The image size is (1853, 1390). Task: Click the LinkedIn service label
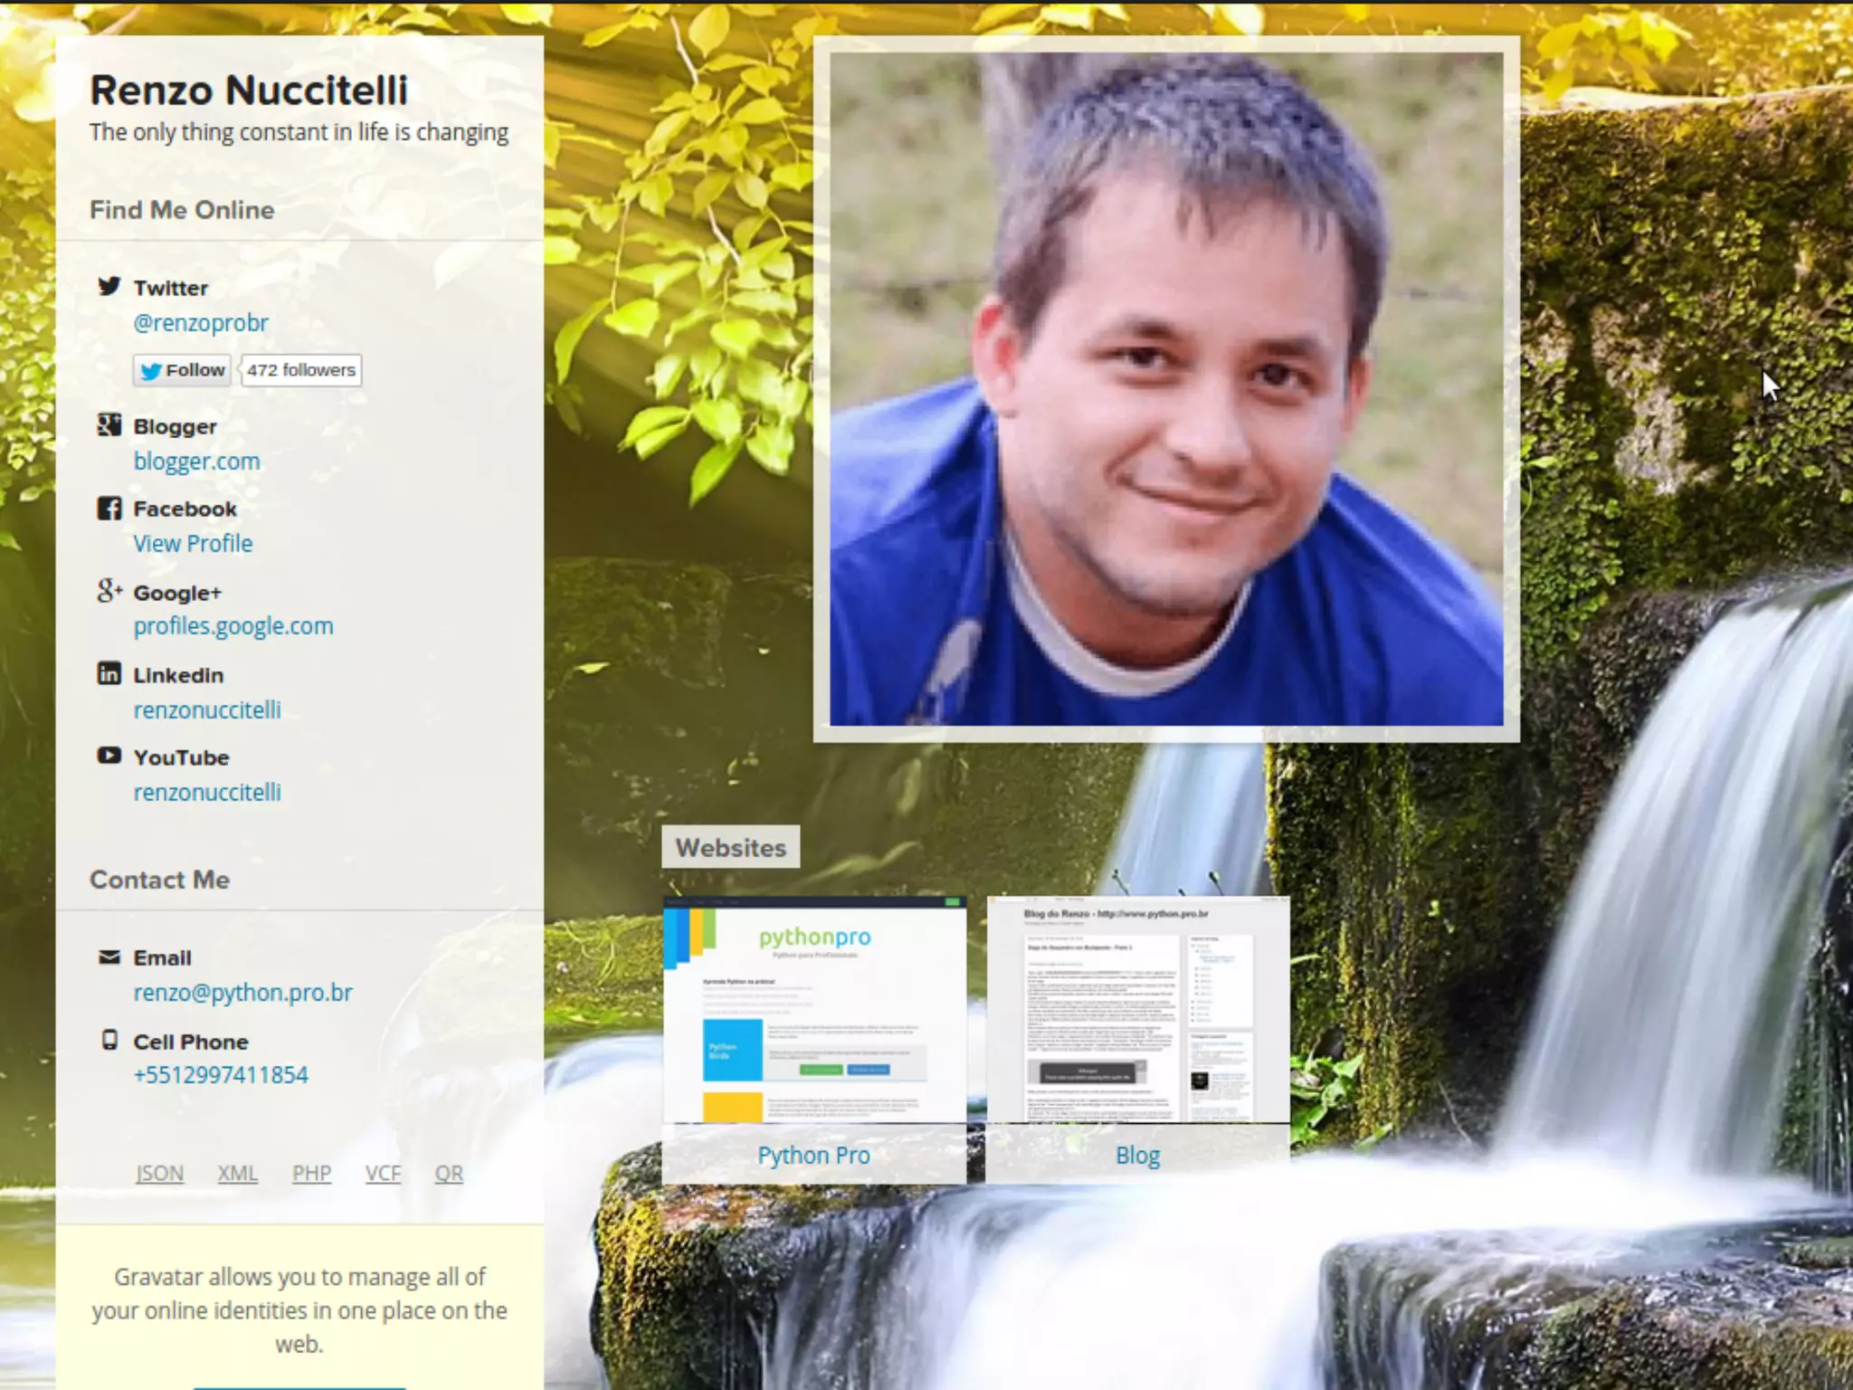coord(178,675)
